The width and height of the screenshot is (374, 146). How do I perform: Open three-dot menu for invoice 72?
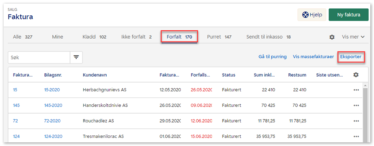[x=356, y=121]
